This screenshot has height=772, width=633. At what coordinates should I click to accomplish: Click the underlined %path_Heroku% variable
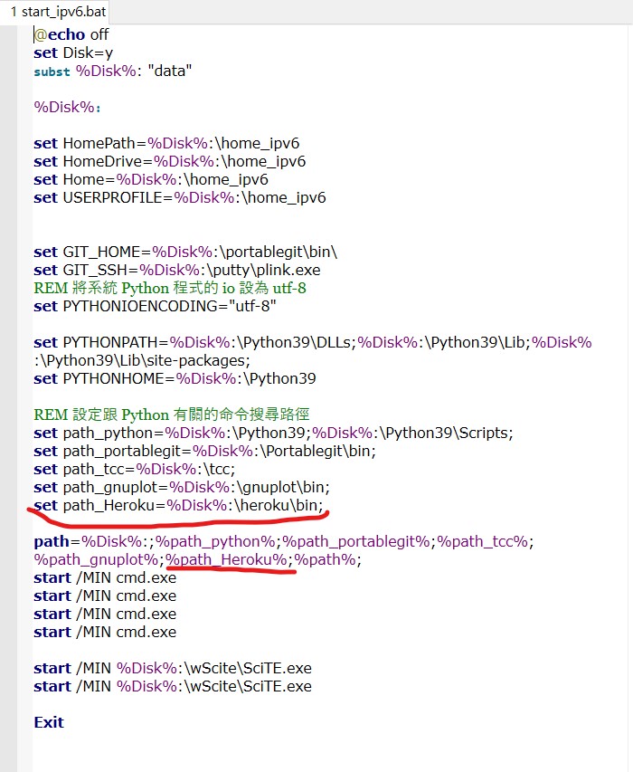tap(226, 560)
